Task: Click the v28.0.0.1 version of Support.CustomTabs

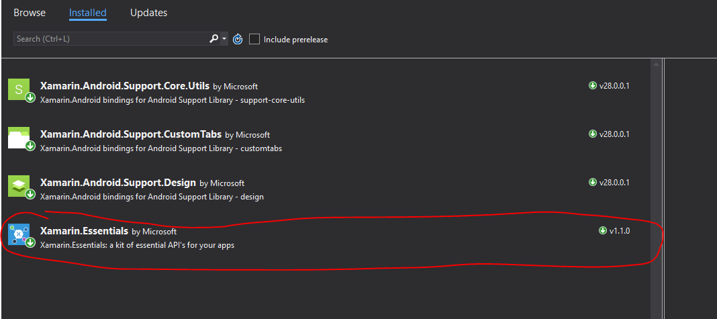Action: tap(614, 134)
